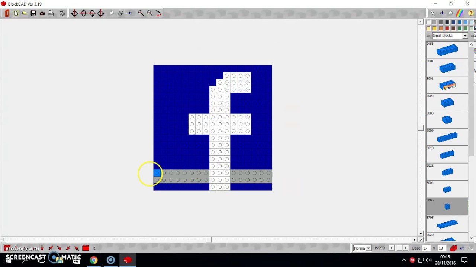This screenshot has height=267, width=476.
Task: Save the model with the floppy disk icon
Action: [x=33, y=13]
